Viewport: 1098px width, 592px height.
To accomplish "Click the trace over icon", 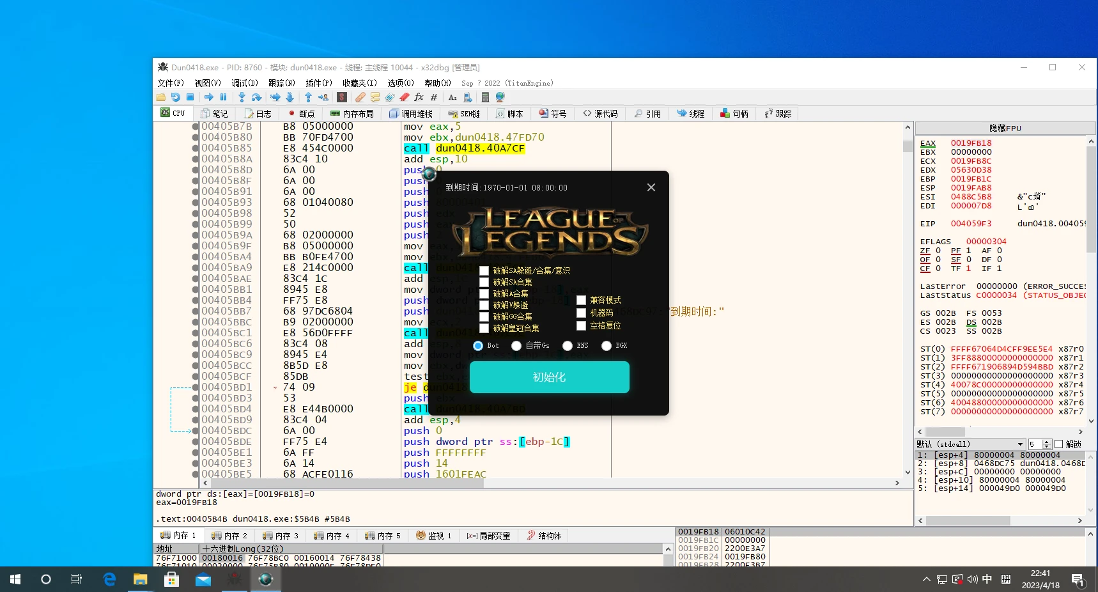I will pyautogui.click(x=290, y=97).
